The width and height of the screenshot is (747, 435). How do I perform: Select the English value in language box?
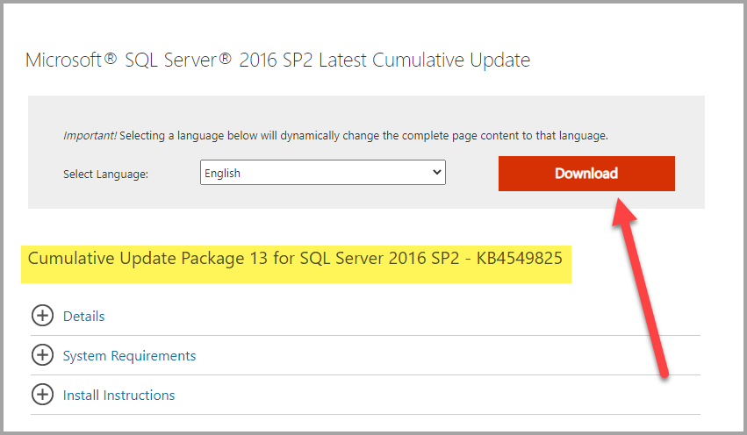point(222,174)
